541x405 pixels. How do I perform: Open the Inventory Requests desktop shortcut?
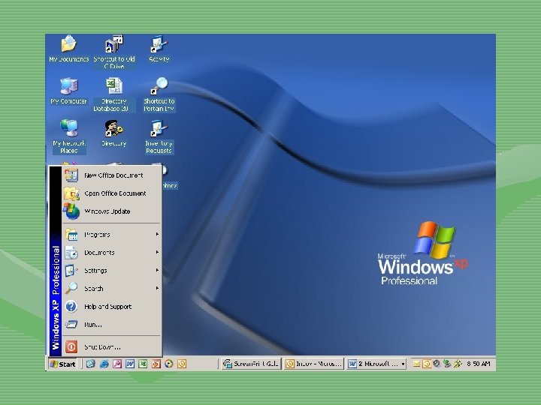pyautogui.click(x=159, y=136)
